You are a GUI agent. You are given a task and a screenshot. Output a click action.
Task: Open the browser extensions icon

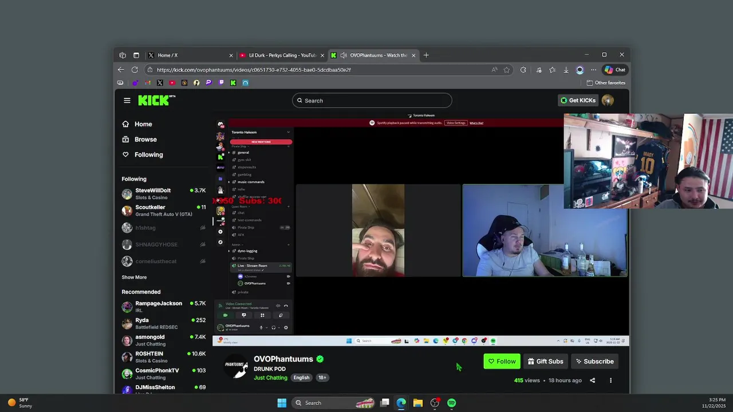[523, 70]
